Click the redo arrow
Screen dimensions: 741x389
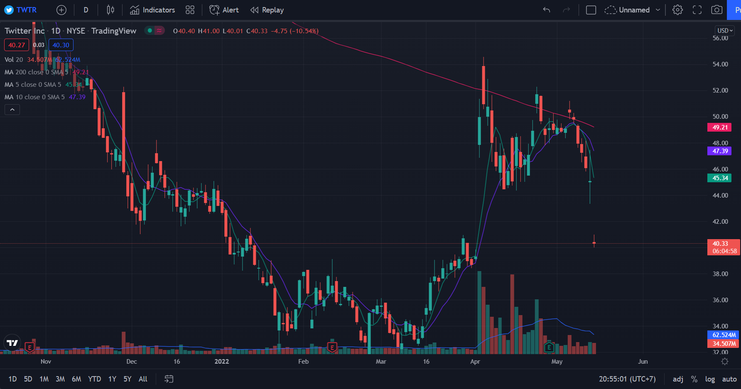point(567,10)
